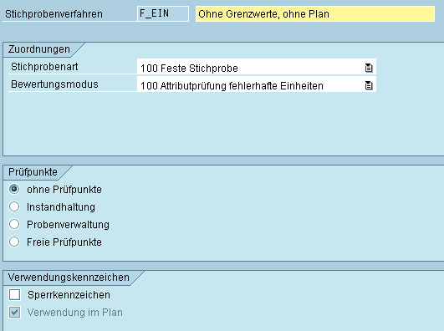This screenshot has width=444, height=331.
Task: Click the Stichprobenart label
Action: coord(44,67)
